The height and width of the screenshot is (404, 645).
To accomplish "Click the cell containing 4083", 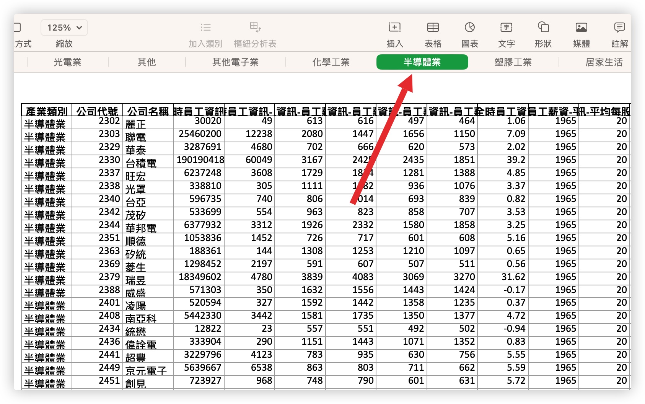I will point(351,279).
